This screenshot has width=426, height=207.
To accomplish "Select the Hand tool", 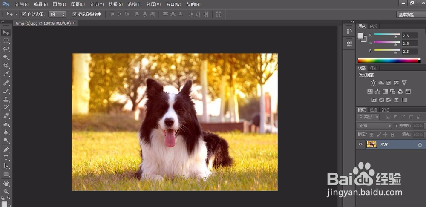I will pos(6,183).
